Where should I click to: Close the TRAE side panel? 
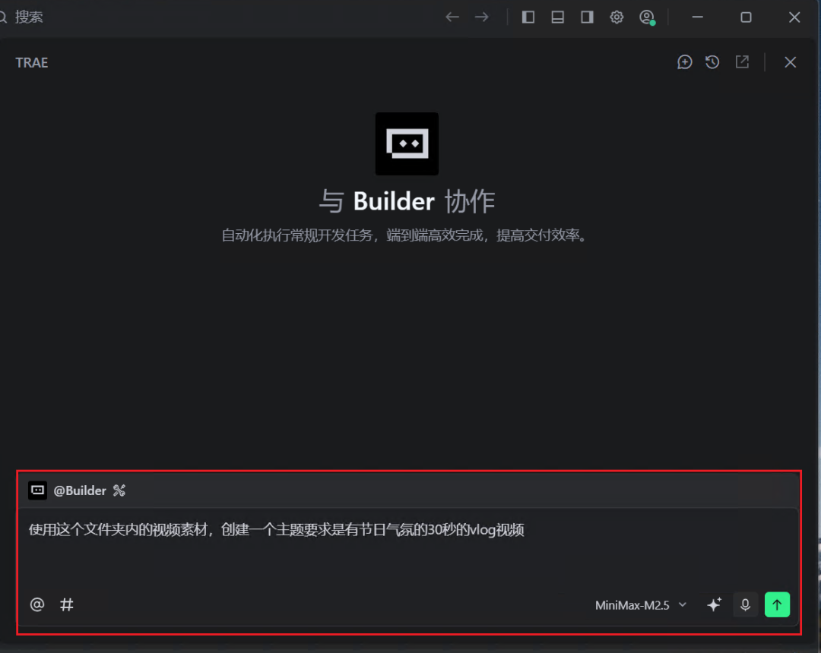tap(790, 62)
